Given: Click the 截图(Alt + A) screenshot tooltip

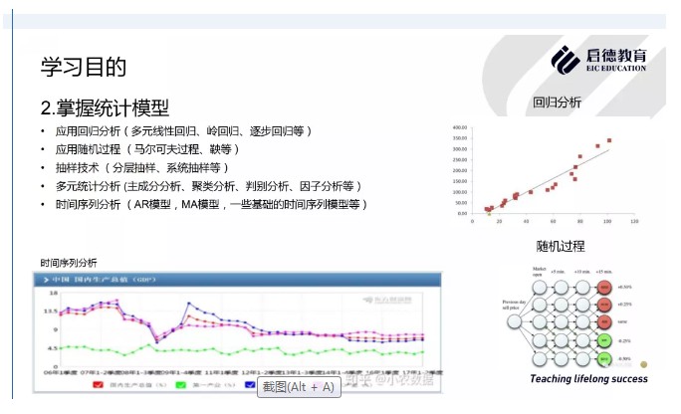Looking at the screenshot, I should [298, 387].
